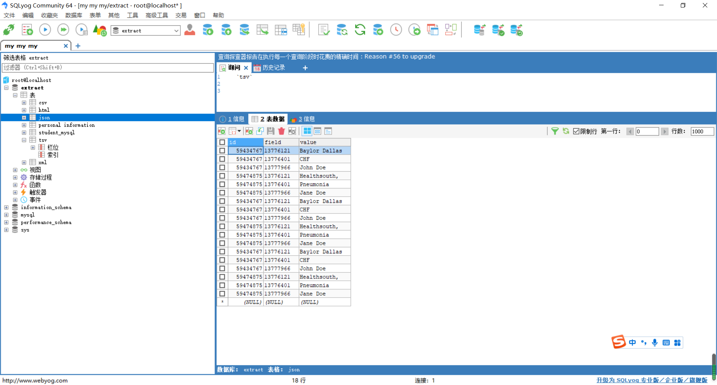The height and width of the screenshot is (385, 717).
Task: Expand the personal information table node
Action: click(x=24, y=125)
